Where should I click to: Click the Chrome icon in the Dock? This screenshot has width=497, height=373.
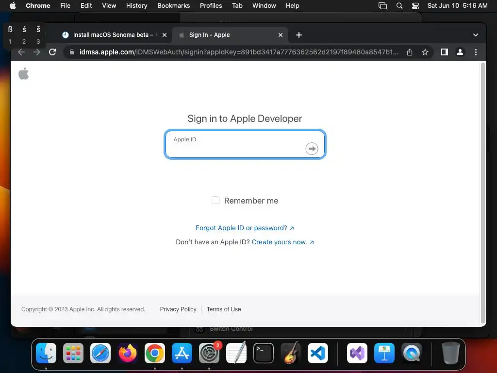tap(155, 353)
